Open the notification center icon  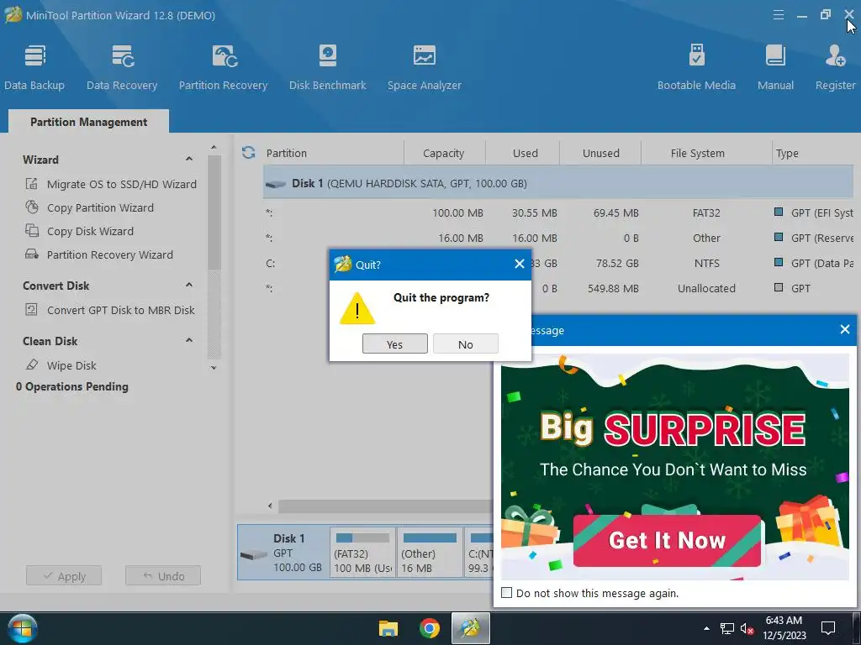pos(828,628)
